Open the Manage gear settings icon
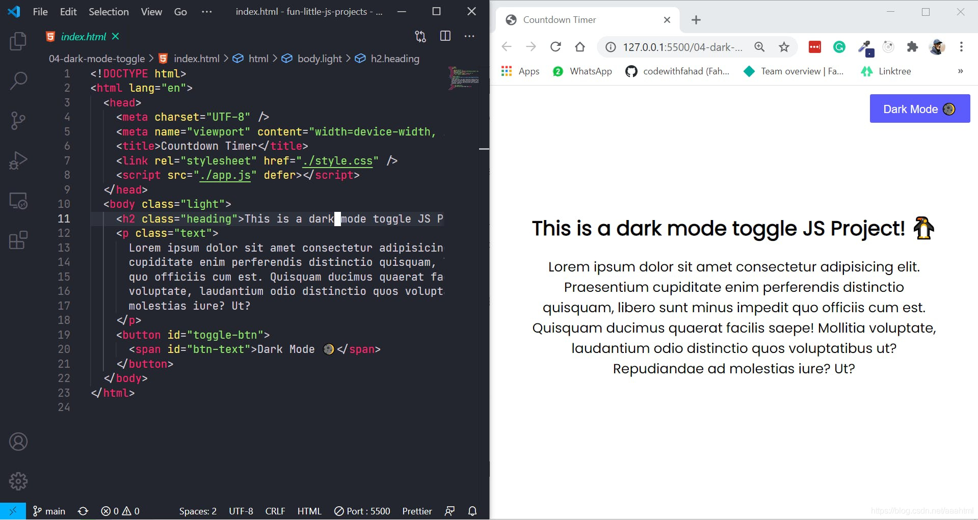Viewport: 978px width, 520px height. (18, 481)
